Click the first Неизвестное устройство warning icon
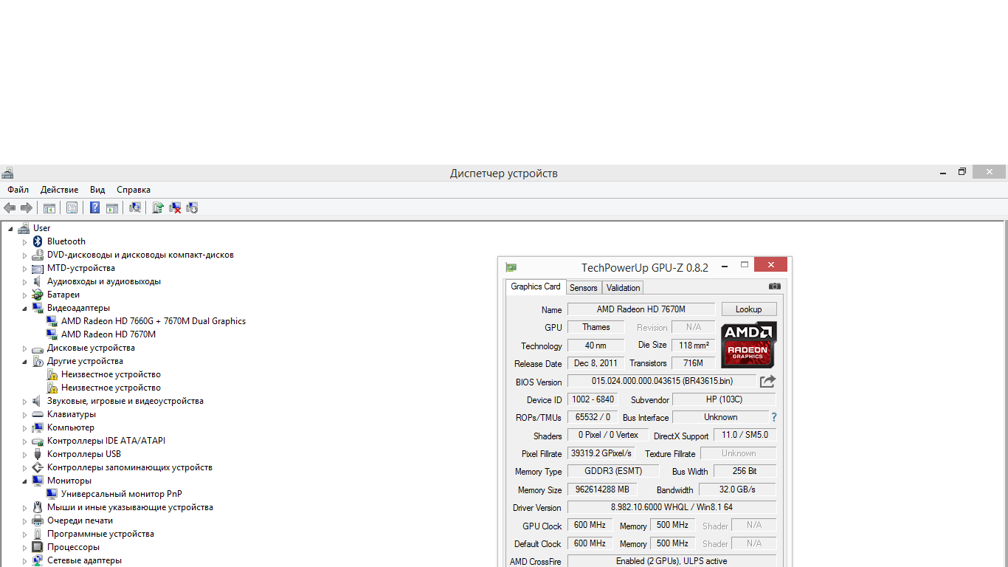 click(52, 374)
